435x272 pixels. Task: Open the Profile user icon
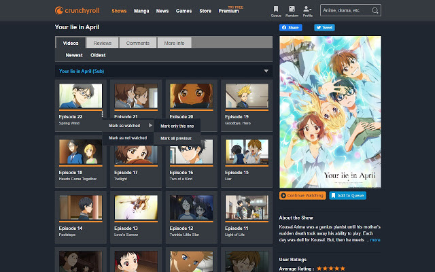tap(307, 9)
